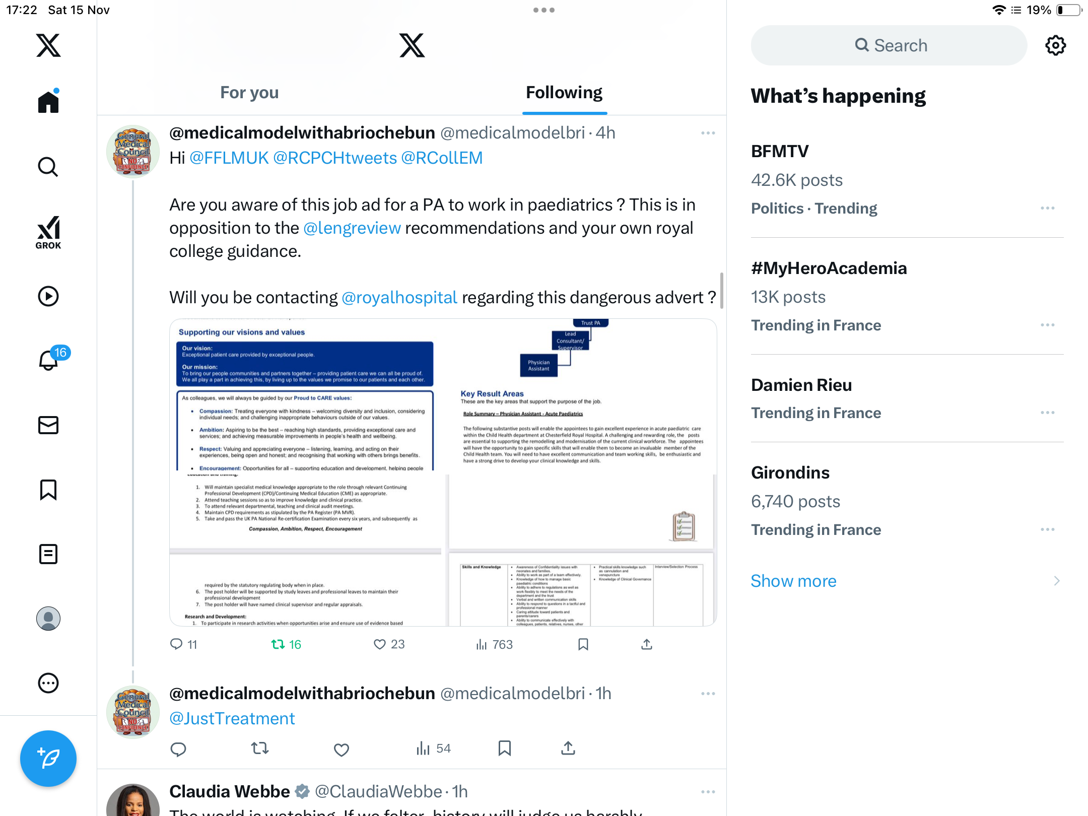The image size is (1088, 816).
Task: Open more options on Claudia Webbe post
Action: pyautogui.click(x=708, y=792)
